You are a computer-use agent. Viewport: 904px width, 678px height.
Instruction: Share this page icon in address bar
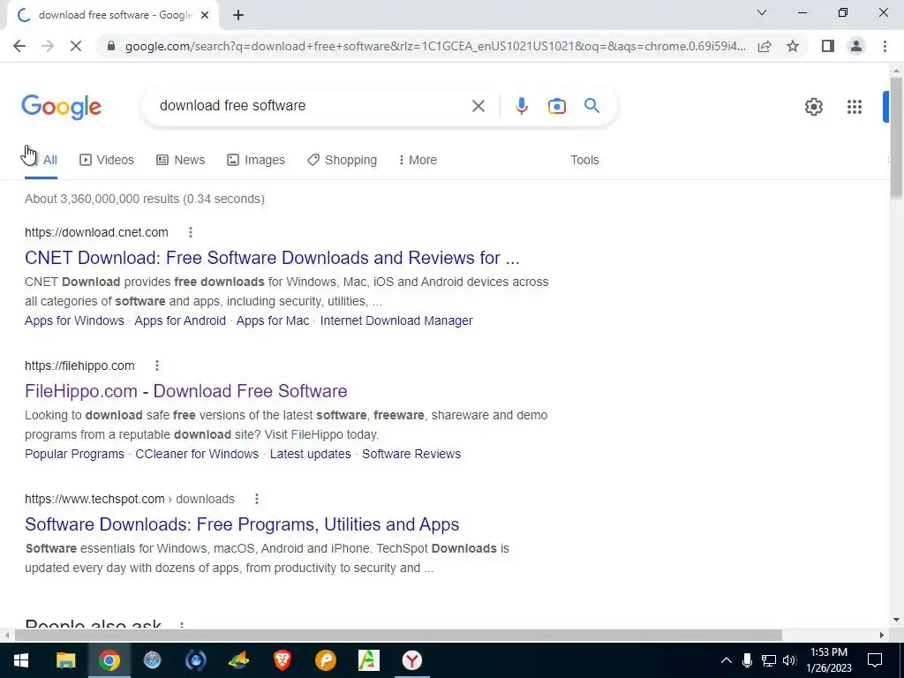[765, 46]
